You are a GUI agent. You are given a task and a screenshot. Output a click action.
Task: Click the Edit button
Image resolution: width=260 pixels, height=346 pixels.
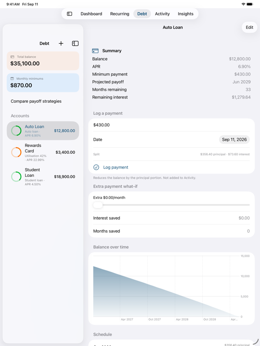[249, 27]
